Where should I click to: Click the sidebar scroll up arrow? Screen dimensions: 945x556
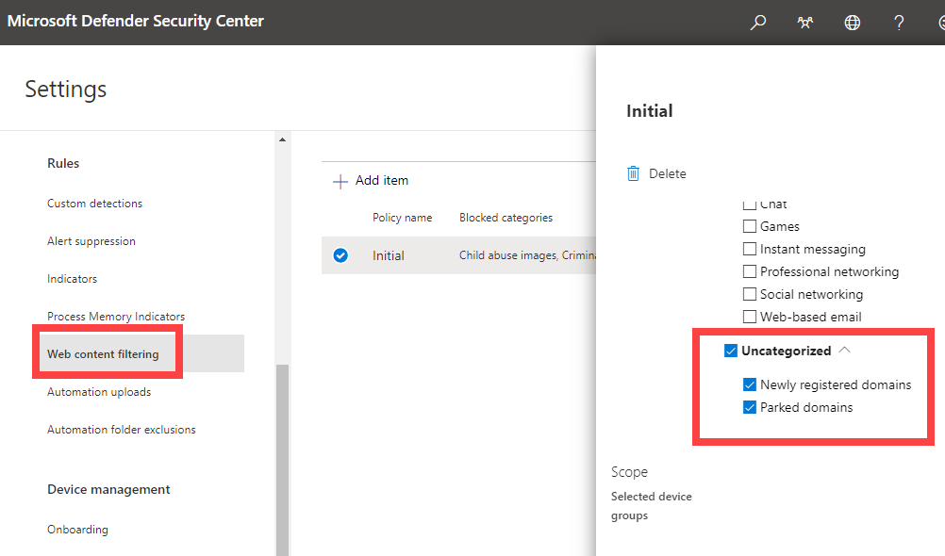(281, 140)
